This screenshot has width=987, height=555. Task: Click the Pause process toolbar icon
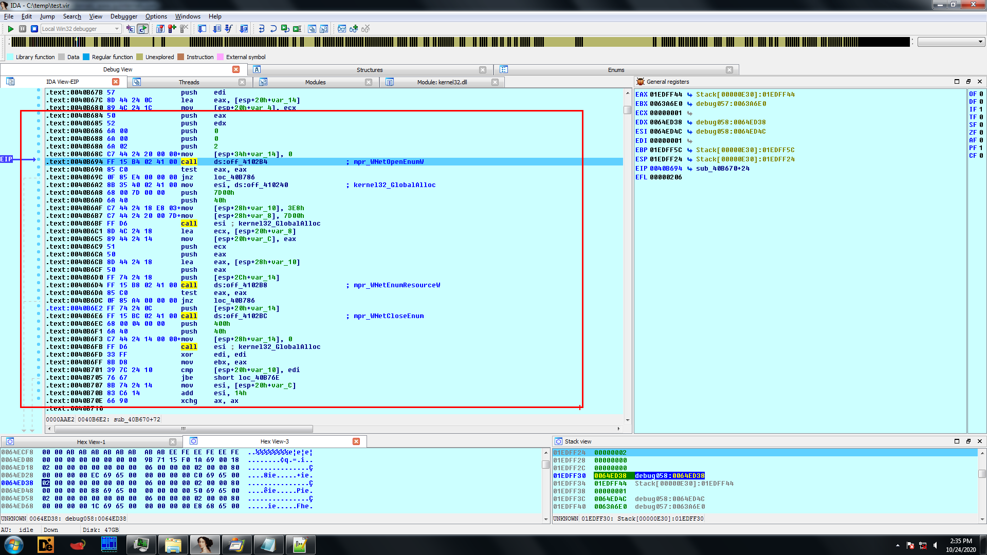23,29
